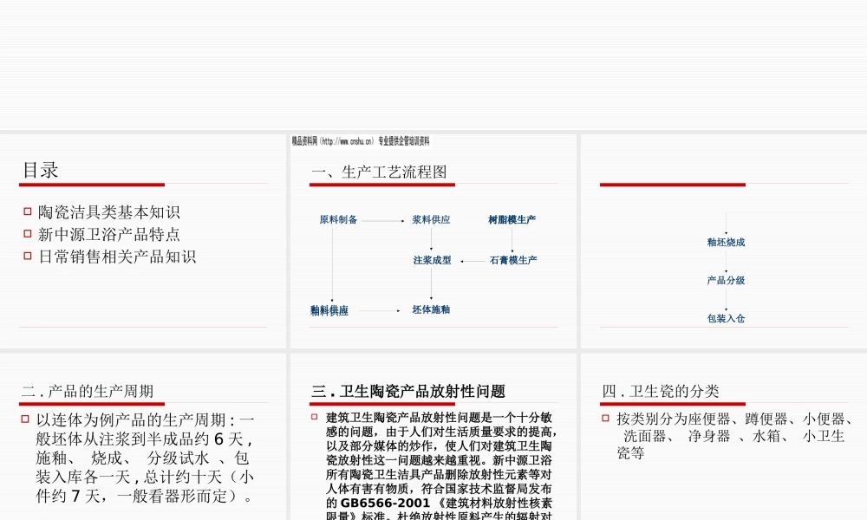The height and width of the screenshot is (520, 867).
Task: Click the 坯体施釉 flowchart node
Action: point(431,309)
